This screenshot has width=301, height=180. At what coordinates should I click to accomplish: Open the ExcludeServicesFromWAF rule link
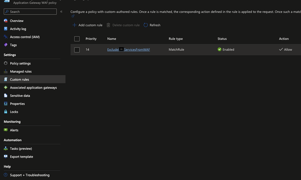(x=129, y=50)
